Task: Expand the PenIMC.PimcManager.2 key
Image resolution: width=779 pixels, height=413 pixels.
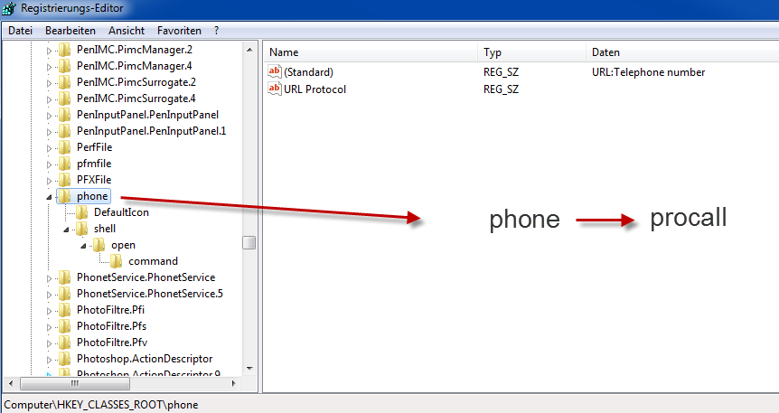Action: pos(50,50)
